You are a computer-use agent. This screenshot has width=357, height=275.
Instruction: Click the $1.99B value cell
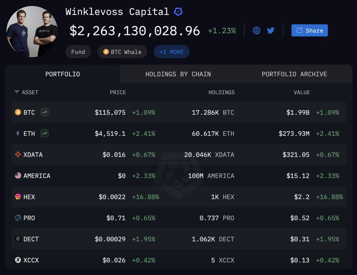point(298,112)
